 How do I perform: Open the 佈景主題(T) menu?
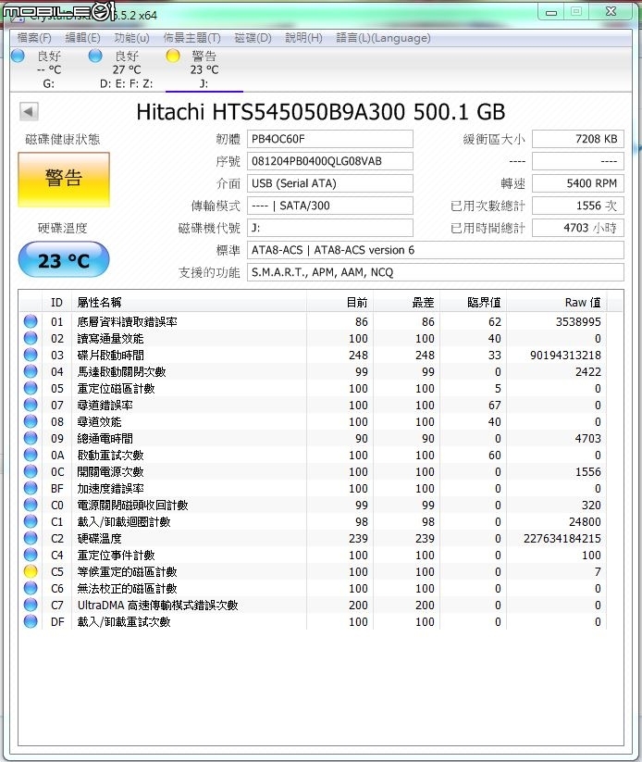(x=191, y=38)
